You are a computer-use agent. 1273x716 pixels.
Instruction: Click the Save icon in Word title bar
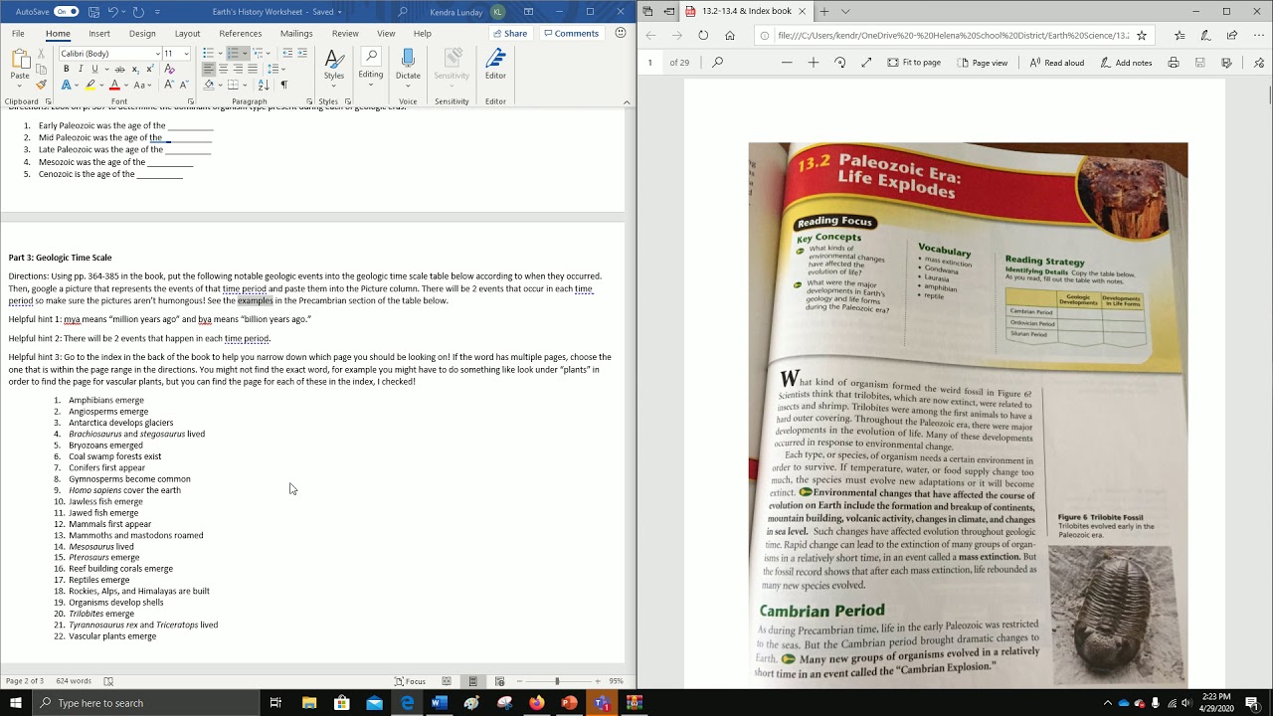93,12
